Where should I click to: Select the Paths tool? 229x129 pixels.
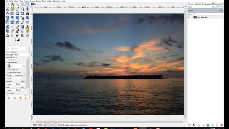22,9
